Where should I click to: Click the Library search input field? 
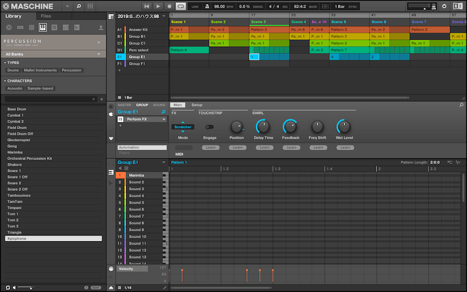point(48,99)
